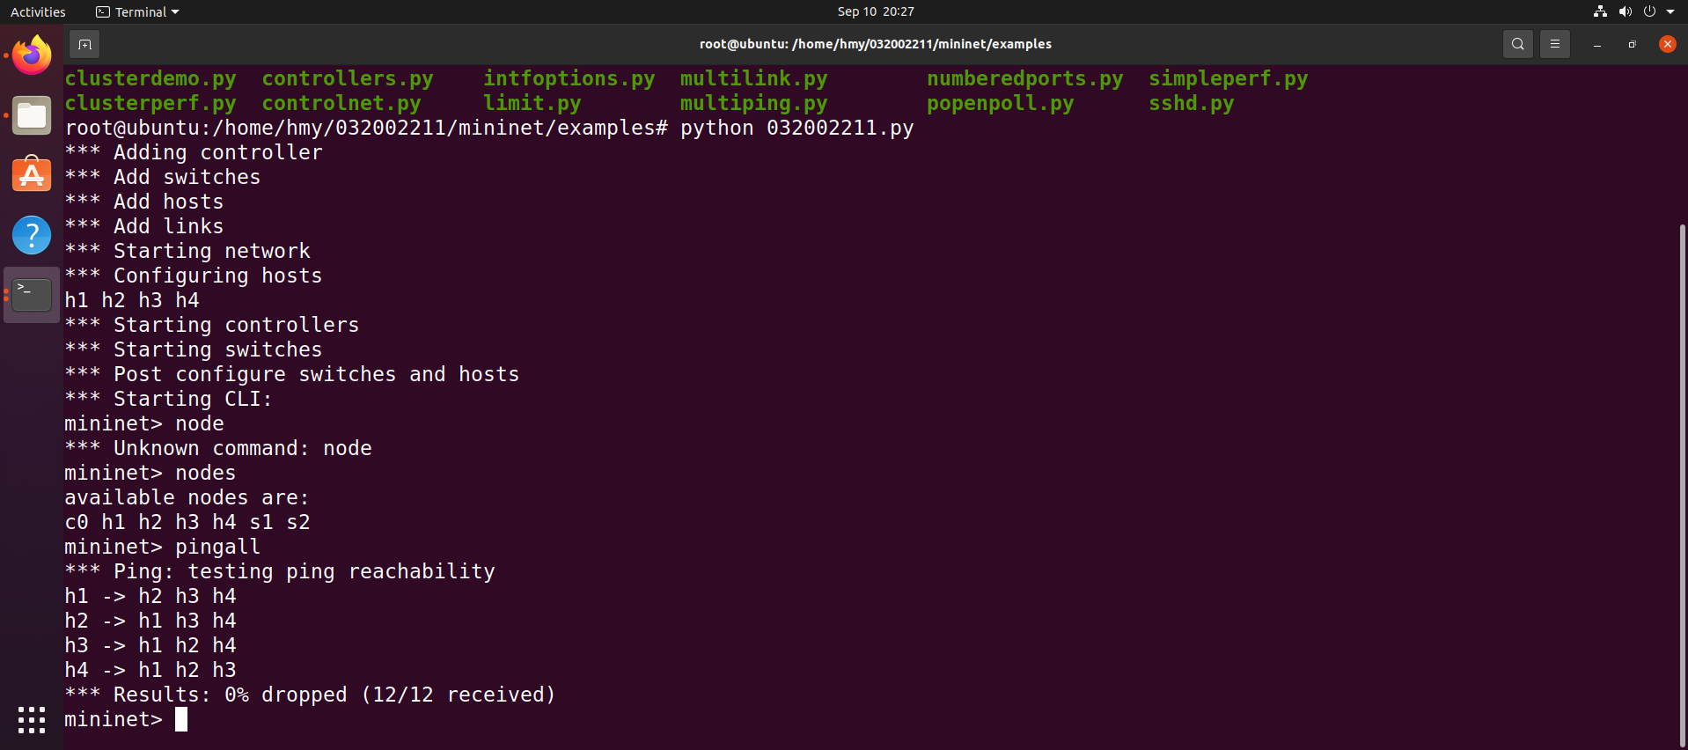Open the Terminal app menu dropdown
1688x750 pixels.
pos(137,11)
